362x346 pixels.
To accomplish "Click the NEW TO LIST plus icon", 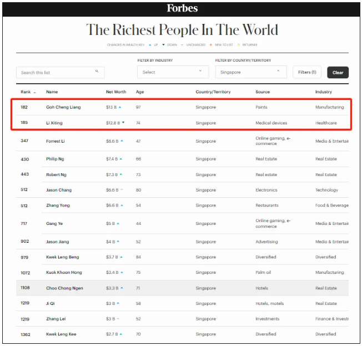I will click(210, 45).
